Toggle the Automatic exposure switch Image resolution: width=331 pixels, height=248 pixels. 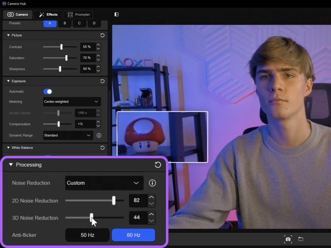(48, 91)
